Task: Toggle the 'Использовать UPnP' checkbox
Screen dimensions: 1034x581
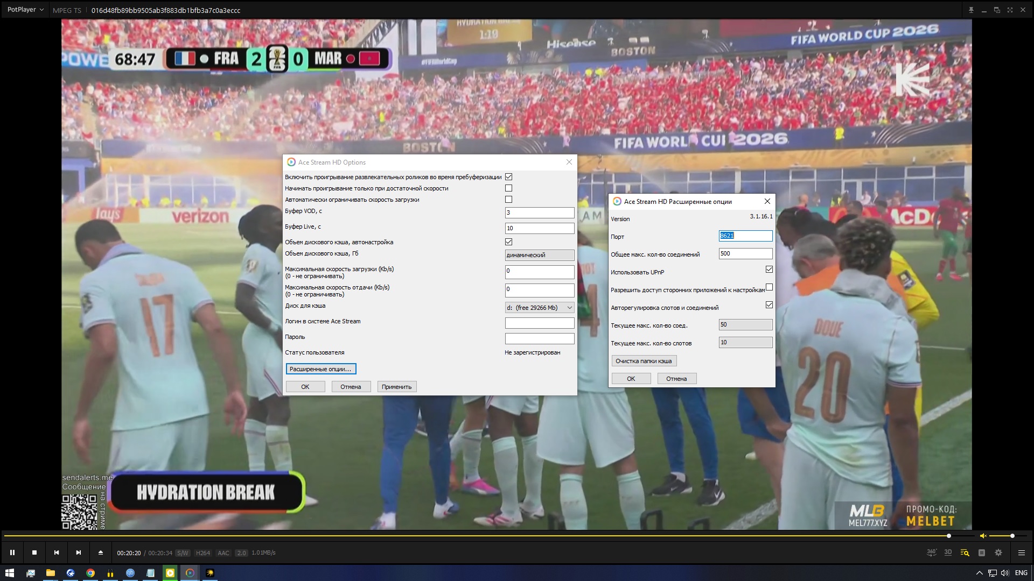Action: click(769, 270)
